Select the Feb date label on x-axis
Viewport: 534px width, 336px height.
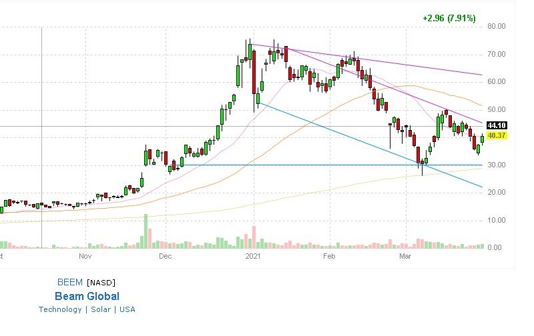pos(329,256)
